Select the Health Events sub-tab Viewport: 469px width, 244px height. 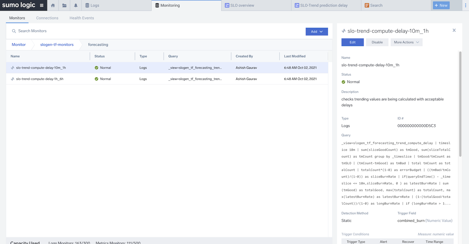coord(82,18)
